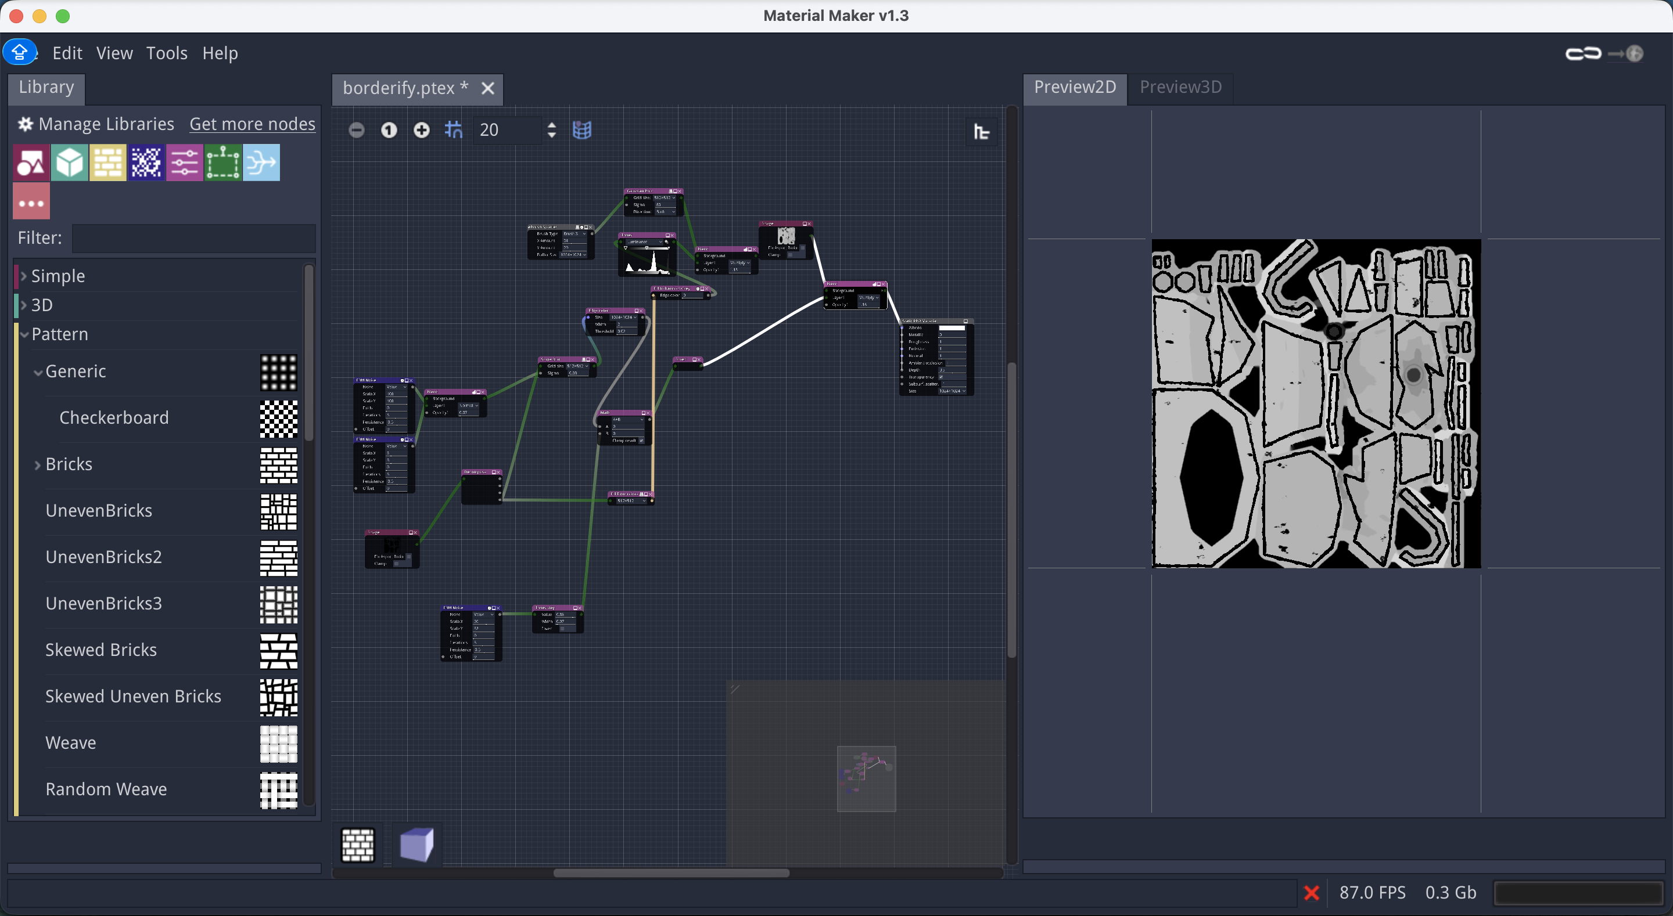The image size is (1673, 916).
Task: Open the Tools menu
Action: (166, 53)
